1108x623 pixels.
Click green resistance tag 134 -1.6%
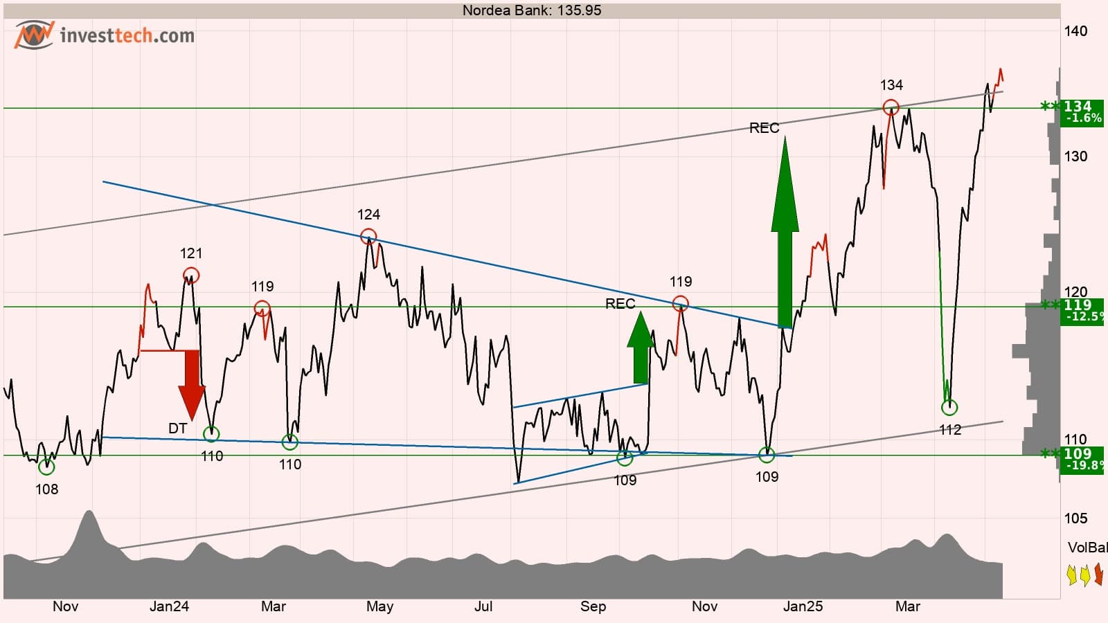tap(1082, 112)
